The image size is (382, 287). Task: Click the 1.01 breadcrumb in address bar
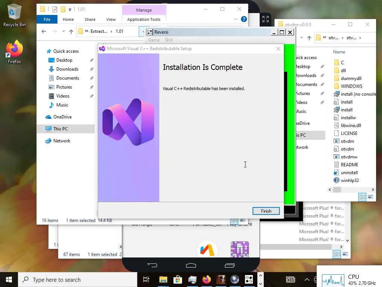point(119,31)
